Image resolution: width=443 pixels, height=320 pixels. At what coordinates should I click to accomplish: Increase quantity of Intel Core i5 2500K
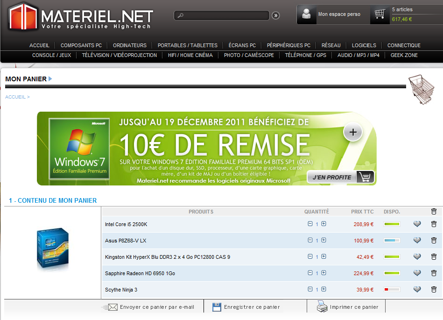323,224
